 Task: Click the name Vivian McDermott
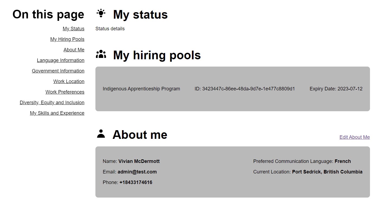tap(139, 161)
